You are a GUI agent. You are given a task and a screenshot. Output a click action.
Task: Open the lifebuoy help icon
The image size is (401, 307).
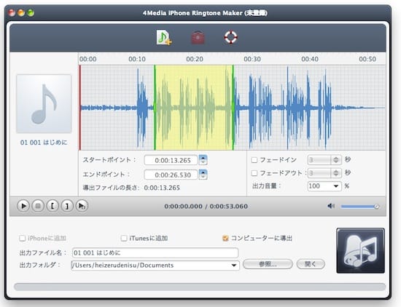point(230,37)
